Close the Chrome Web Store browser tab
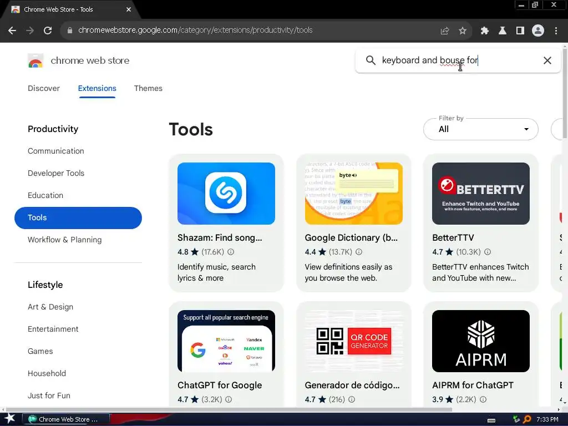This screenshot has height=426, width=568. pyautogui.click(x=129, y=9)
